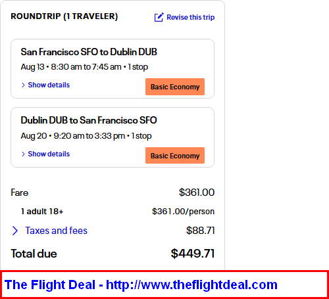This screenshot has height=299, width=329.
Task: Click the ROUNDTRIP (1 TRAVELER) heading
Action: [x=64, y=16]
